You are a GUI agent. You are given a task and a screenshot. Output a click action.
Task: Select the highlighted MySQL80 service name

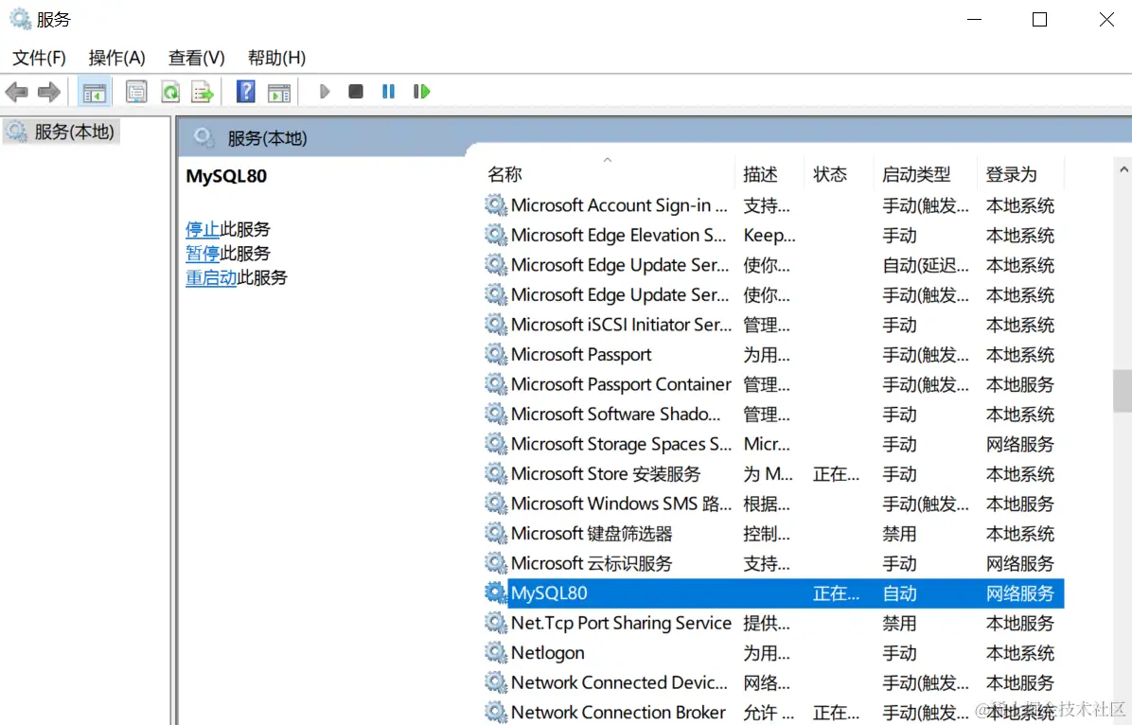(549, 592)
